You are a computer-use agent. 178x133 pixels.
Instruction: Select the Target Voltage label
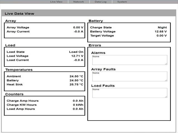tap(102, 36)
